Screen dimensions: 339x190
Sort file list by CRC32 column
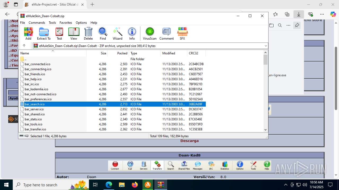tap(197, 53)
